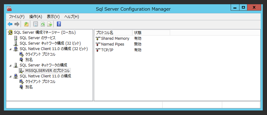Image resolution: width=267 pixels, height=115 pixels.
Task: Collapse SQL Server ネットワークの構成 node
Action: tap(11, 66)
